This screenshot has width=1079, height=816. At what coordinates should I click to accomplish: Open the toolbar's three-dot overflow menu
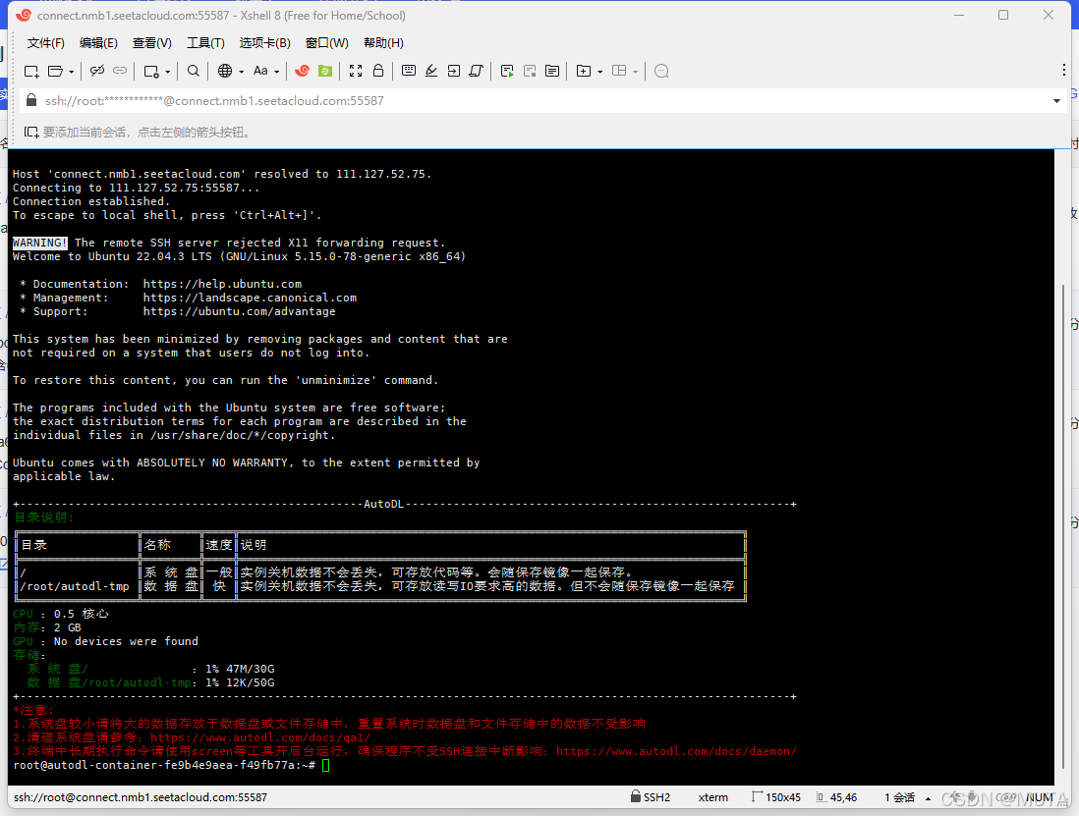click(1064, 70)
